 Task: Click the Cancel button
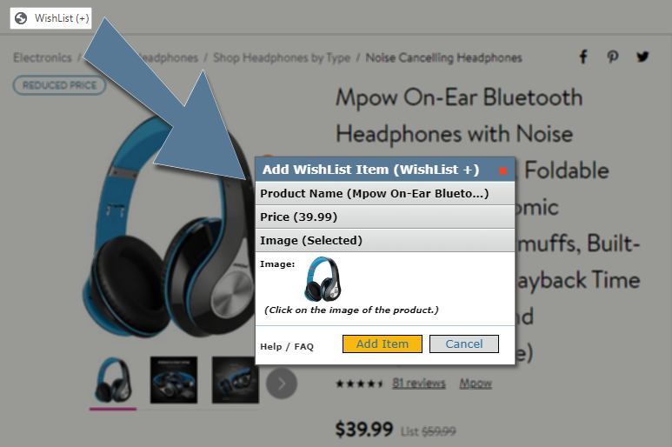(464, 344)
